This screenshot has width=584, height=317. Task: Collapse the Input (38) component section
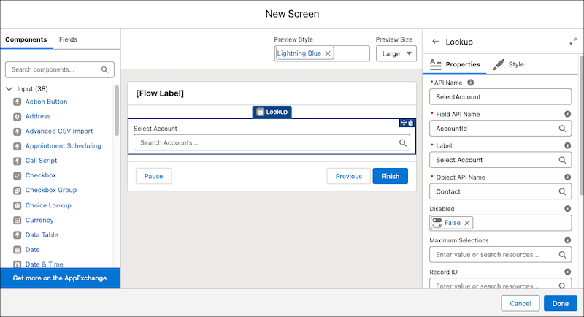coord(9,88)
